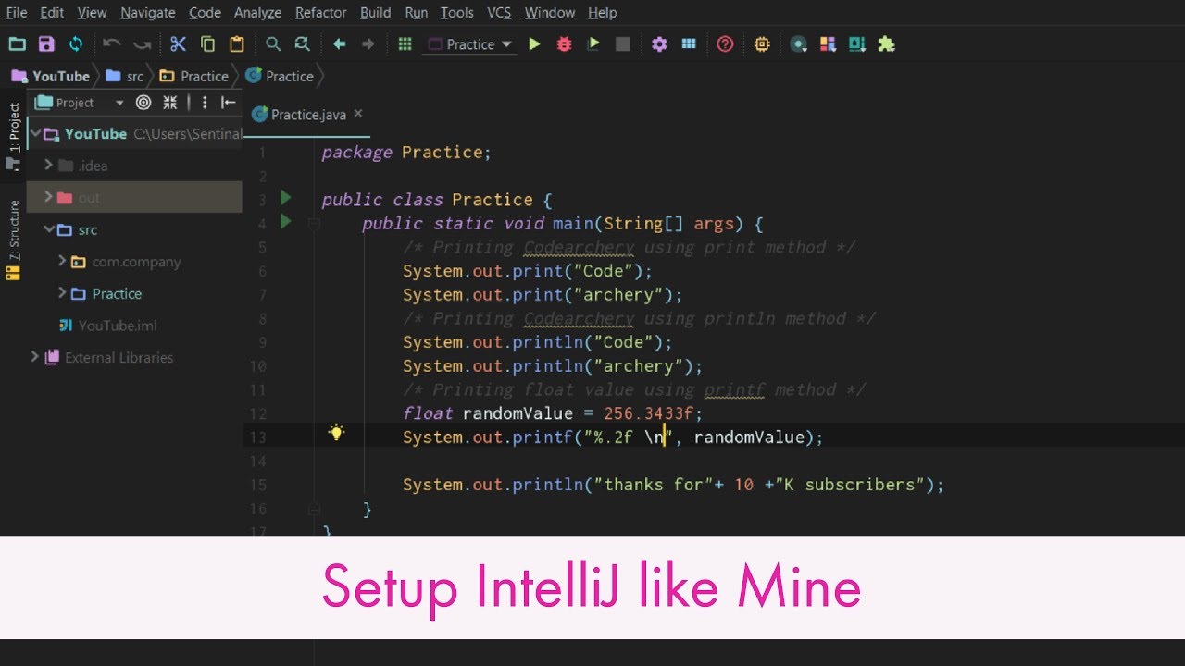Open the Project view dropdown
Image resolution: width=1185 pixels, height=666 pixels.
79,103
